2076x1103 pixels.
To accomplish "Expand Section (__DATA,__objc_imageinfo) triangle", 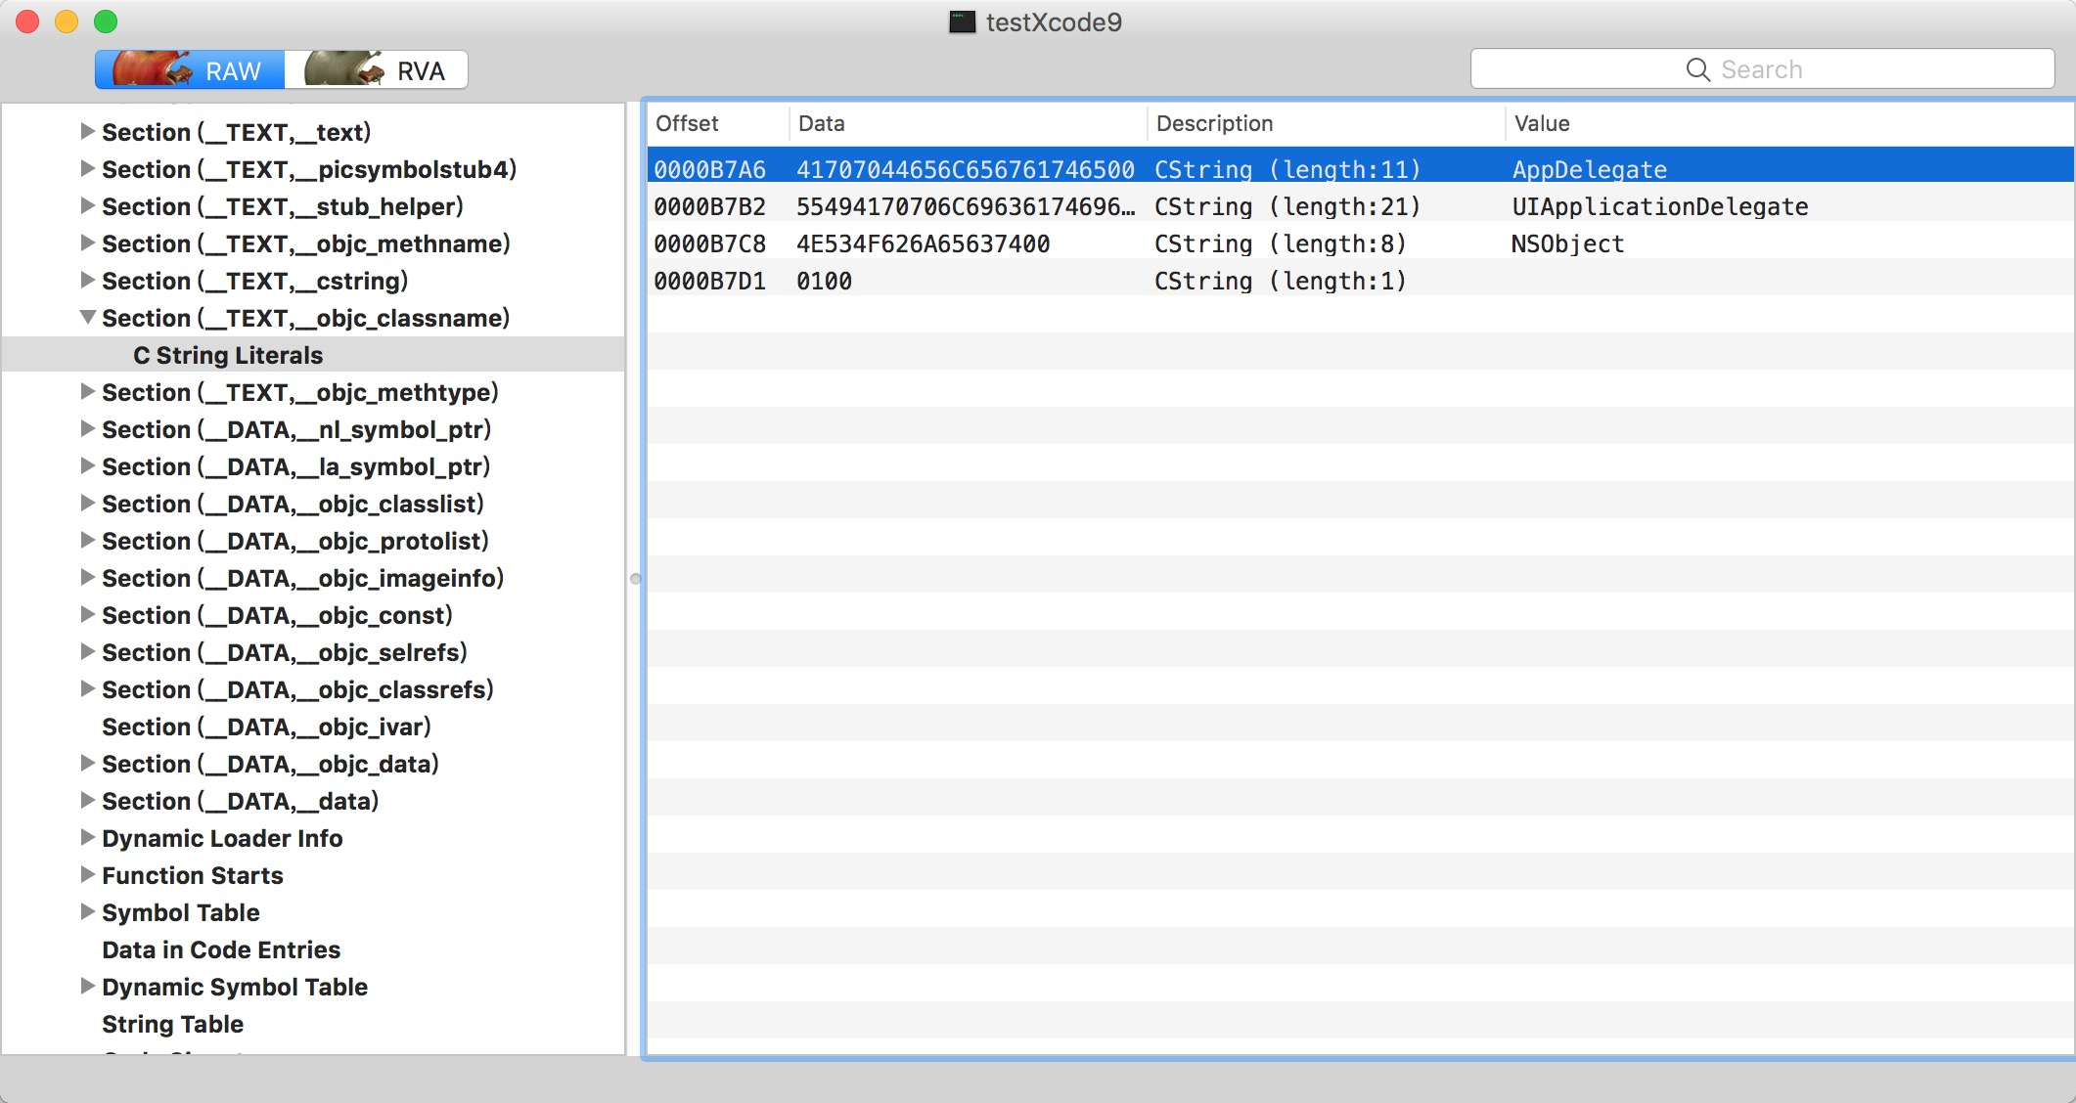I will pyautogui.click(x=87, y=577).
